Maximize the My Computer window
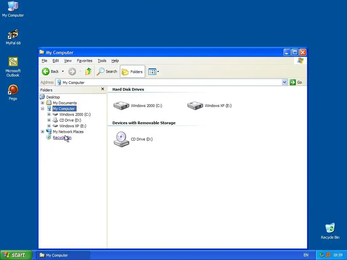This screenshot has height=260, width=347. pos(295,52)
